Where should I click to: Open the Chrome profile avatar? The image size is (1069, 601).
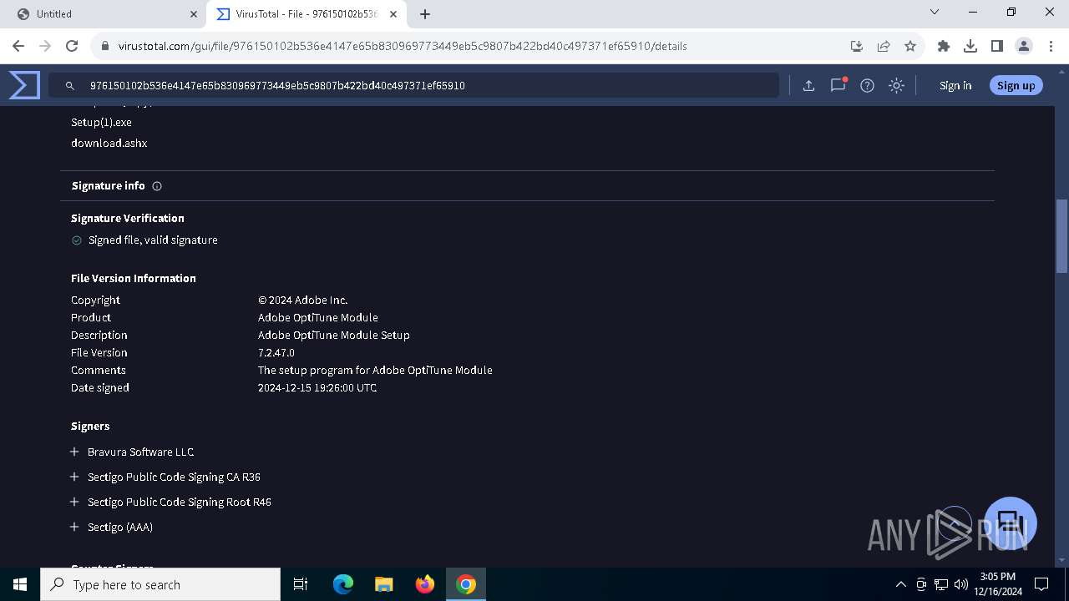(x=1024, y=46)
